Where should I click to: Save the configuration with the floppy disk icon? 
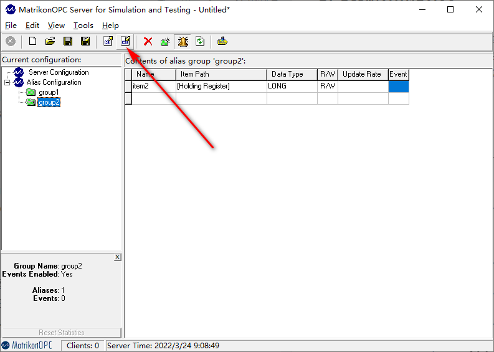tap(68, 41)
